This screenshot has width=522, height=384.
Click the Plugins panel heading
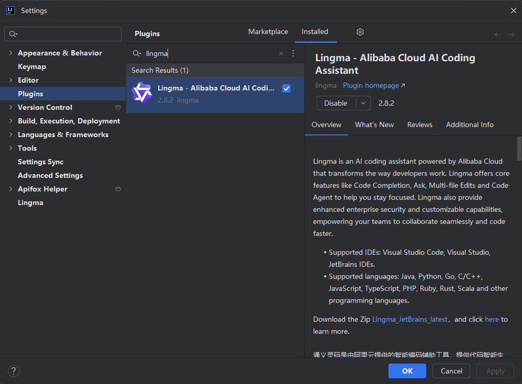[147, 33]
